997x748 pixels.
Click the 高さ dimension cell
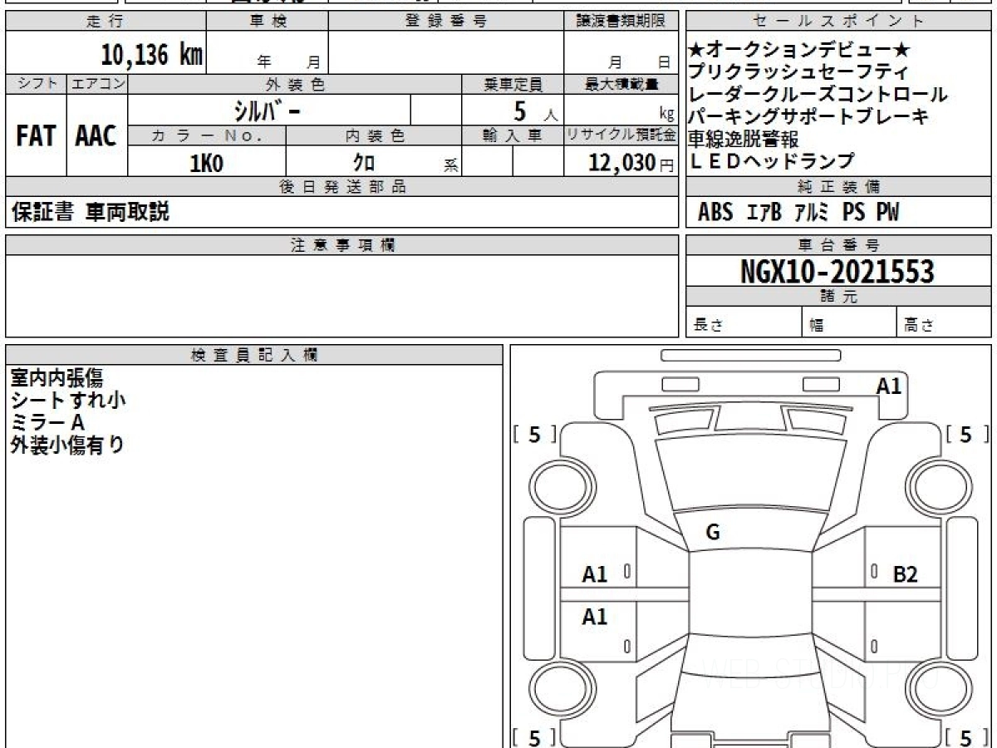click(944, 323)
